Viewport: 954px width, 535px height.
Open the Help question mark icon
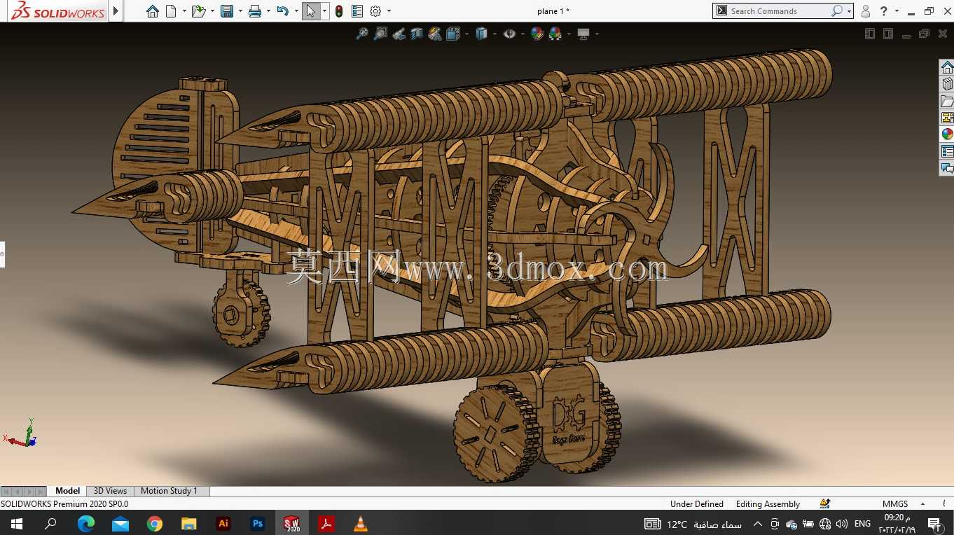pos(884,11)
